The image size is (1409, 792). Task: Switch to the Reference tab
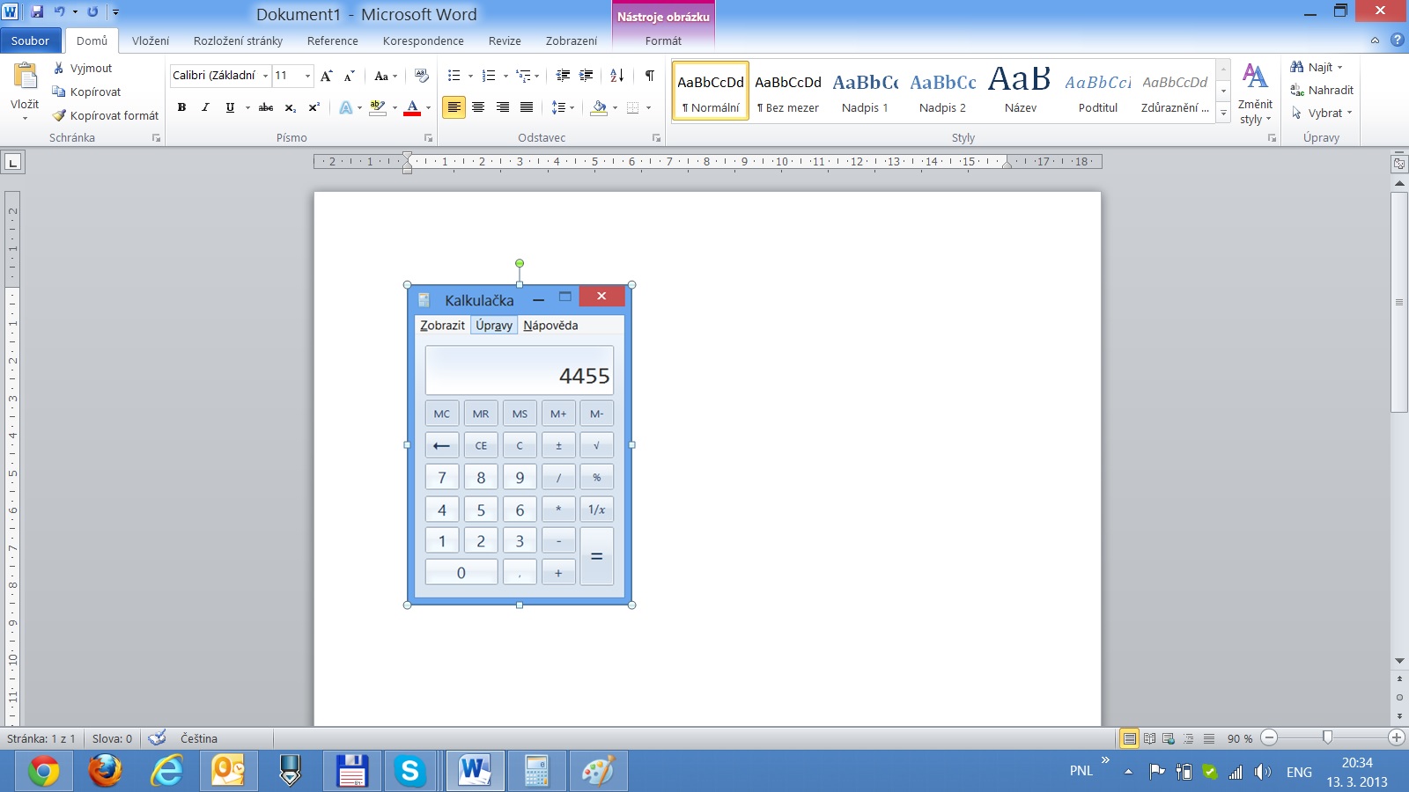(333, 40)
